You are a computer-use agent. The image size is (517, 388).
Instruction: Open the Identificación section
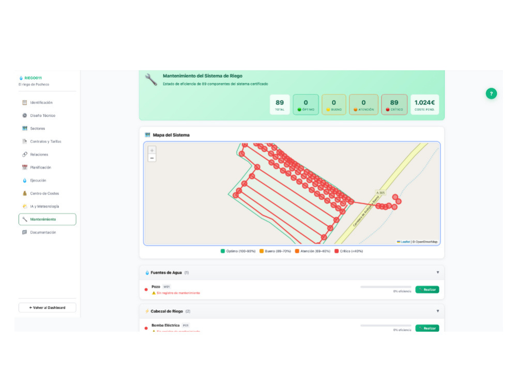(x=48, y=102)
